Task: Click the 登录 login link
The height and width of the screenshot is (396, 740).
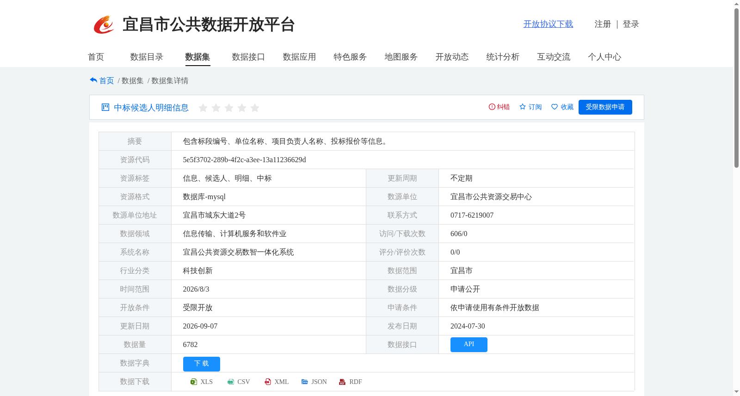Action: click(x=631, y=24)
